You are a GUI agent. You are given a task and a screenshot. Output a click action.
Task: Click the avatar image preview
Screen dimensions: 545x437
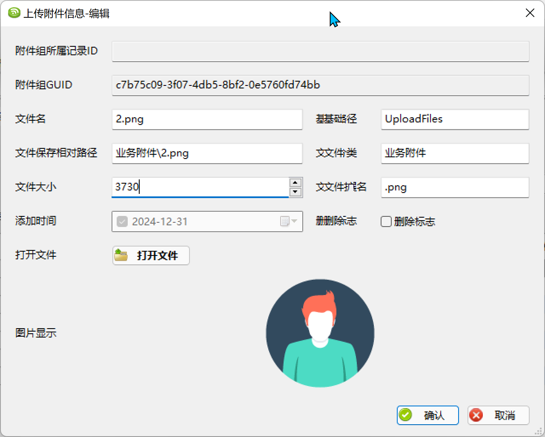pos(320,333)
